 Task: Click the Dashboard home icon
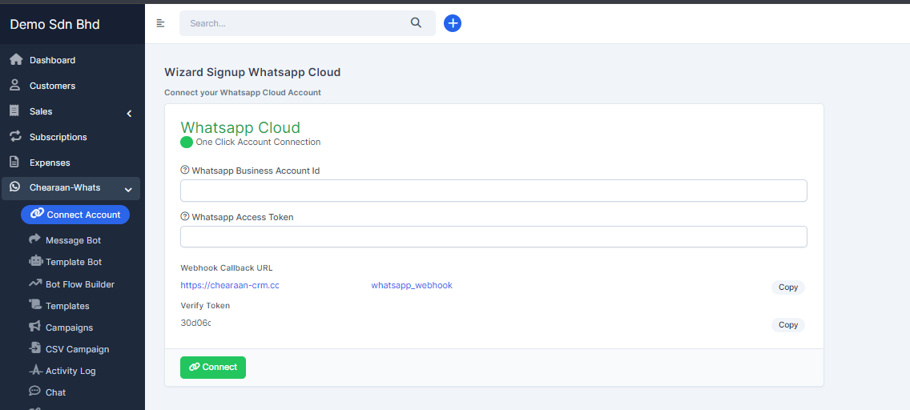pyautogui.click(x=15, y=60)
